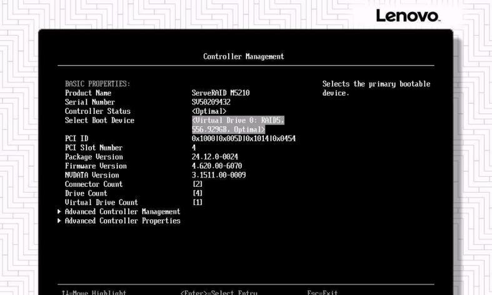Open Advanced Controller Management submenu

click(x=123, y=212)
